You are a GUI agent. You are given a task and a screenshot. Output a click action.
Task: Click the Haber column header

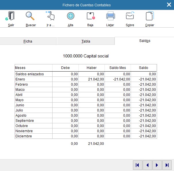[92, 68]
